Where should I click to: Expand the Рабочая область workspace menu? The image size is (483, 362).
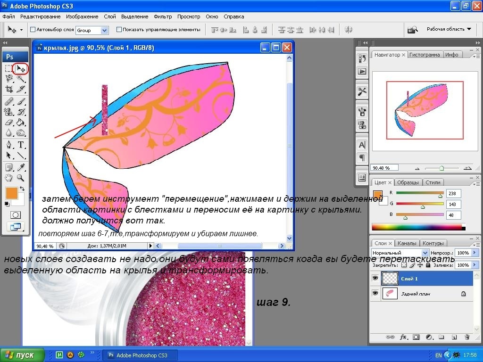tap(449, 29)
